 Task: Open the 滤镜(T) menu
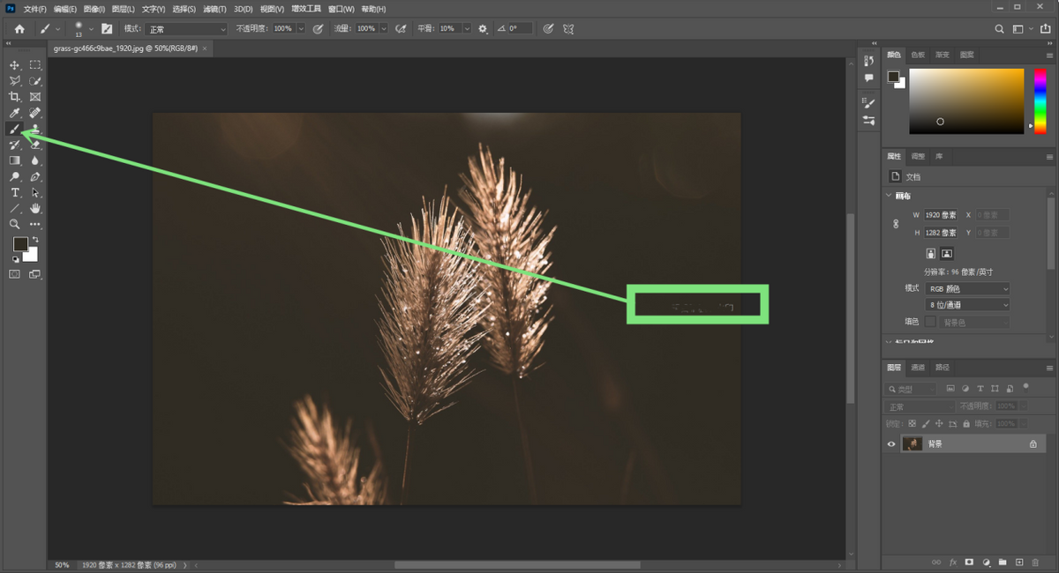[214, 9]
